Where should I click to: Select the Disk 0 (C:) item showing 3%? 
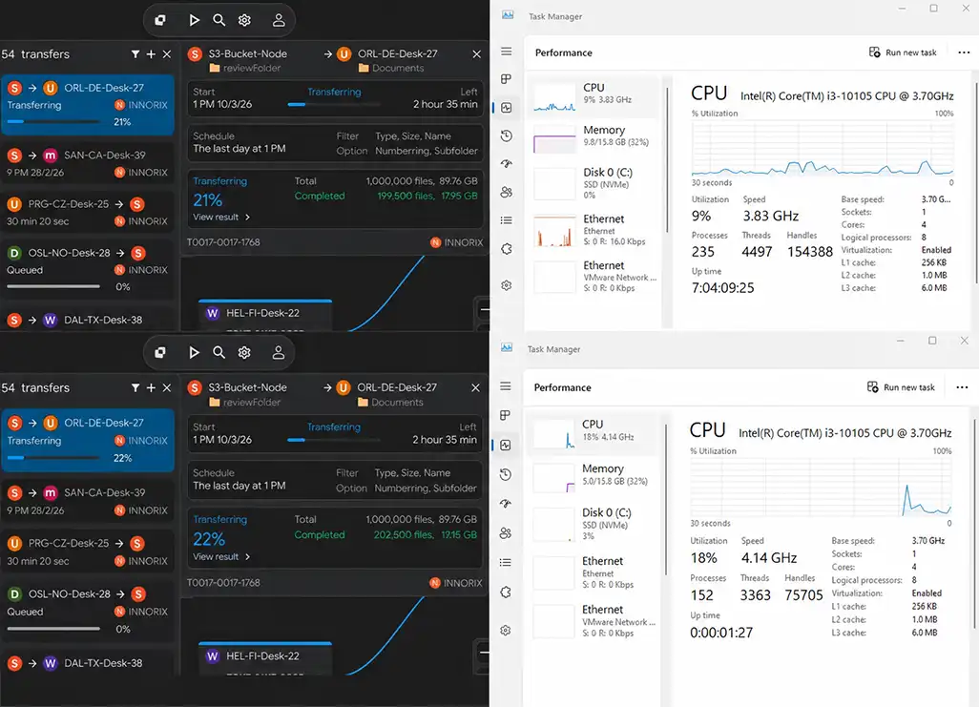(x=594, y=524)
